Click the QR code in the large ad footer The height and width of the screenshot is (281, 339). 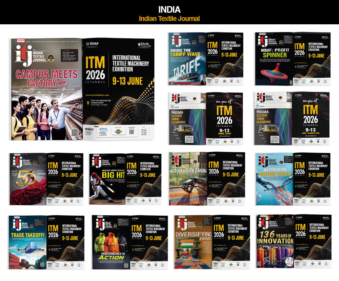coord(131,131)
